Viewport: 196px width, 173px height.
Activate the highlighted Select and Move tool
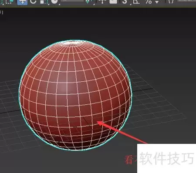22,2
